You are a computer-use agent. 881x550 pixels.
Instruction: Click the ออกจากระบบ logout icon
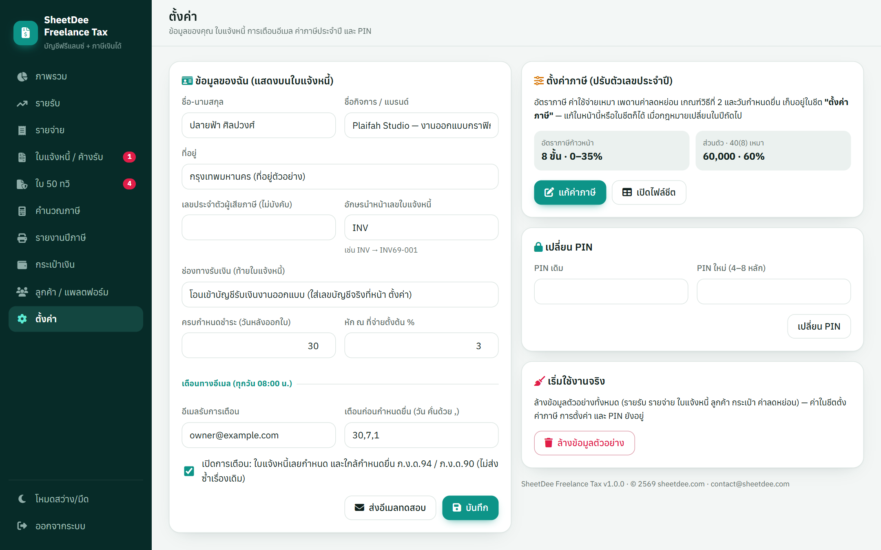[22, 526]
